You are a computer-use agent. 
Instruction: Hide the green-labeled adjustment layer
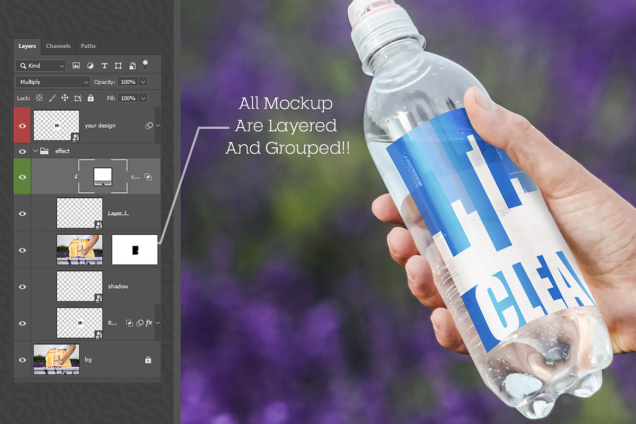(x=22, y=176)
